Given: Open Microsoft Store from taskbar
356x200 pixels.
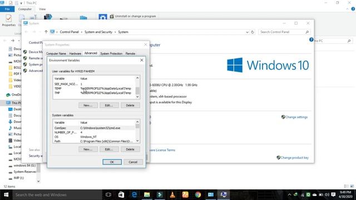Looking at the screenshot, I should tap(121, 195).
